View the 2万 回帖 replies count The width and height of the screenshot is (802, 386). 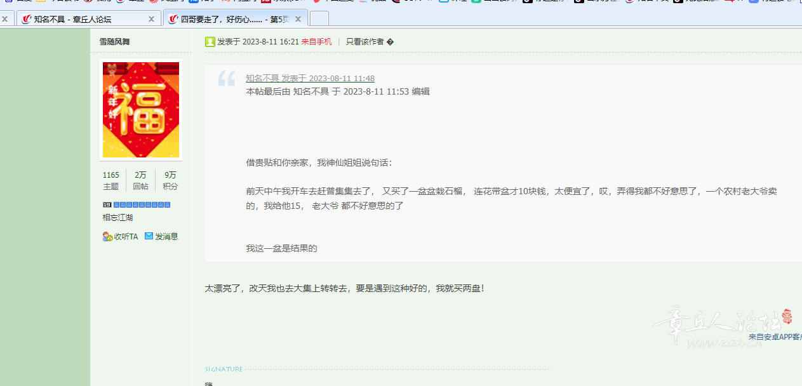tap(140, 180)
